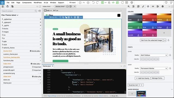Expand the tailwind_theme folder
The width and height of the screenshot is (174, 98).
click(2, 48)
